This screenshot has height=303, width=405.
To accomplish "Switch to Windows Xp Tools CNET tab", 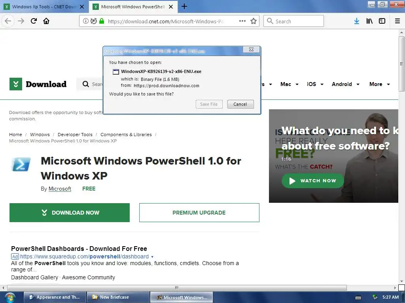I will pos(44,7).
